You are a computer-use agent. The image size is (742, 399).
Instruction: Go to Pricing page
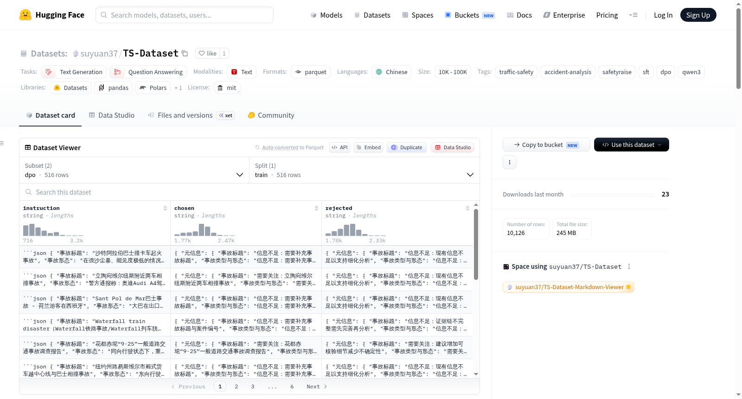607,15
